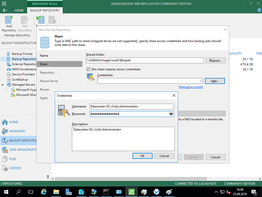Image resolution: width=262 pixels, height=197 pixels.
Task: Expand the Managed Servers tree node
Action: [3, 84]
